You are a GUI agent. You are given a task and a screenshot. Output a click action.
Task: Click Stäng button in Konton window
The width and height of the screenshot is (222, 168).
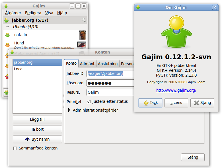[x=193, y=157]
